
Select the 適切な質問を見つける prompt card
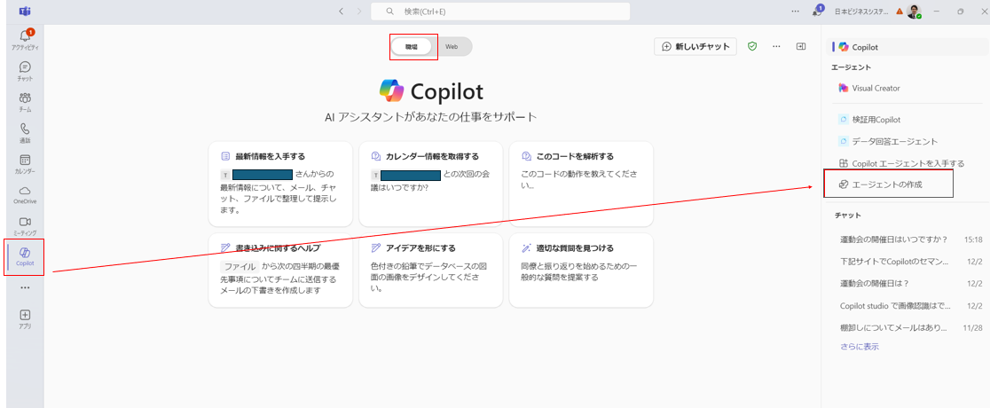click(x=581, y=271)
